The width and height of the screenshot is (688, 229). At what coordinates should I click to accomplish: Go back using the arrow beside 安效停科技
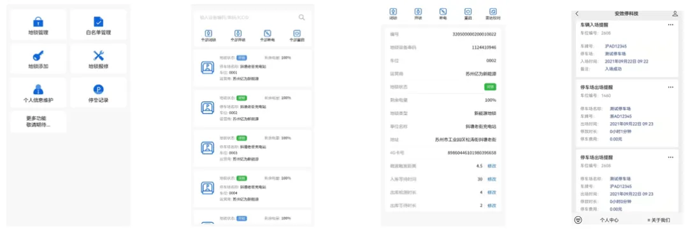(577, 13)
